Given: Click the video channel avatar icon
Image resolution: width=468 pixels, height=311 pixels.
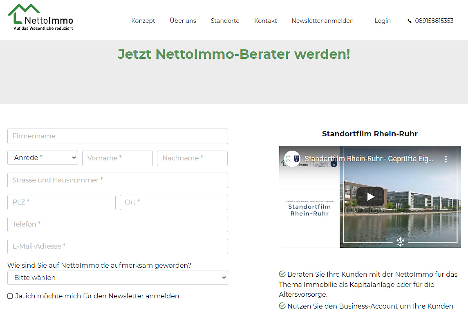Looking at the screenshot, I should pos(292,159).
